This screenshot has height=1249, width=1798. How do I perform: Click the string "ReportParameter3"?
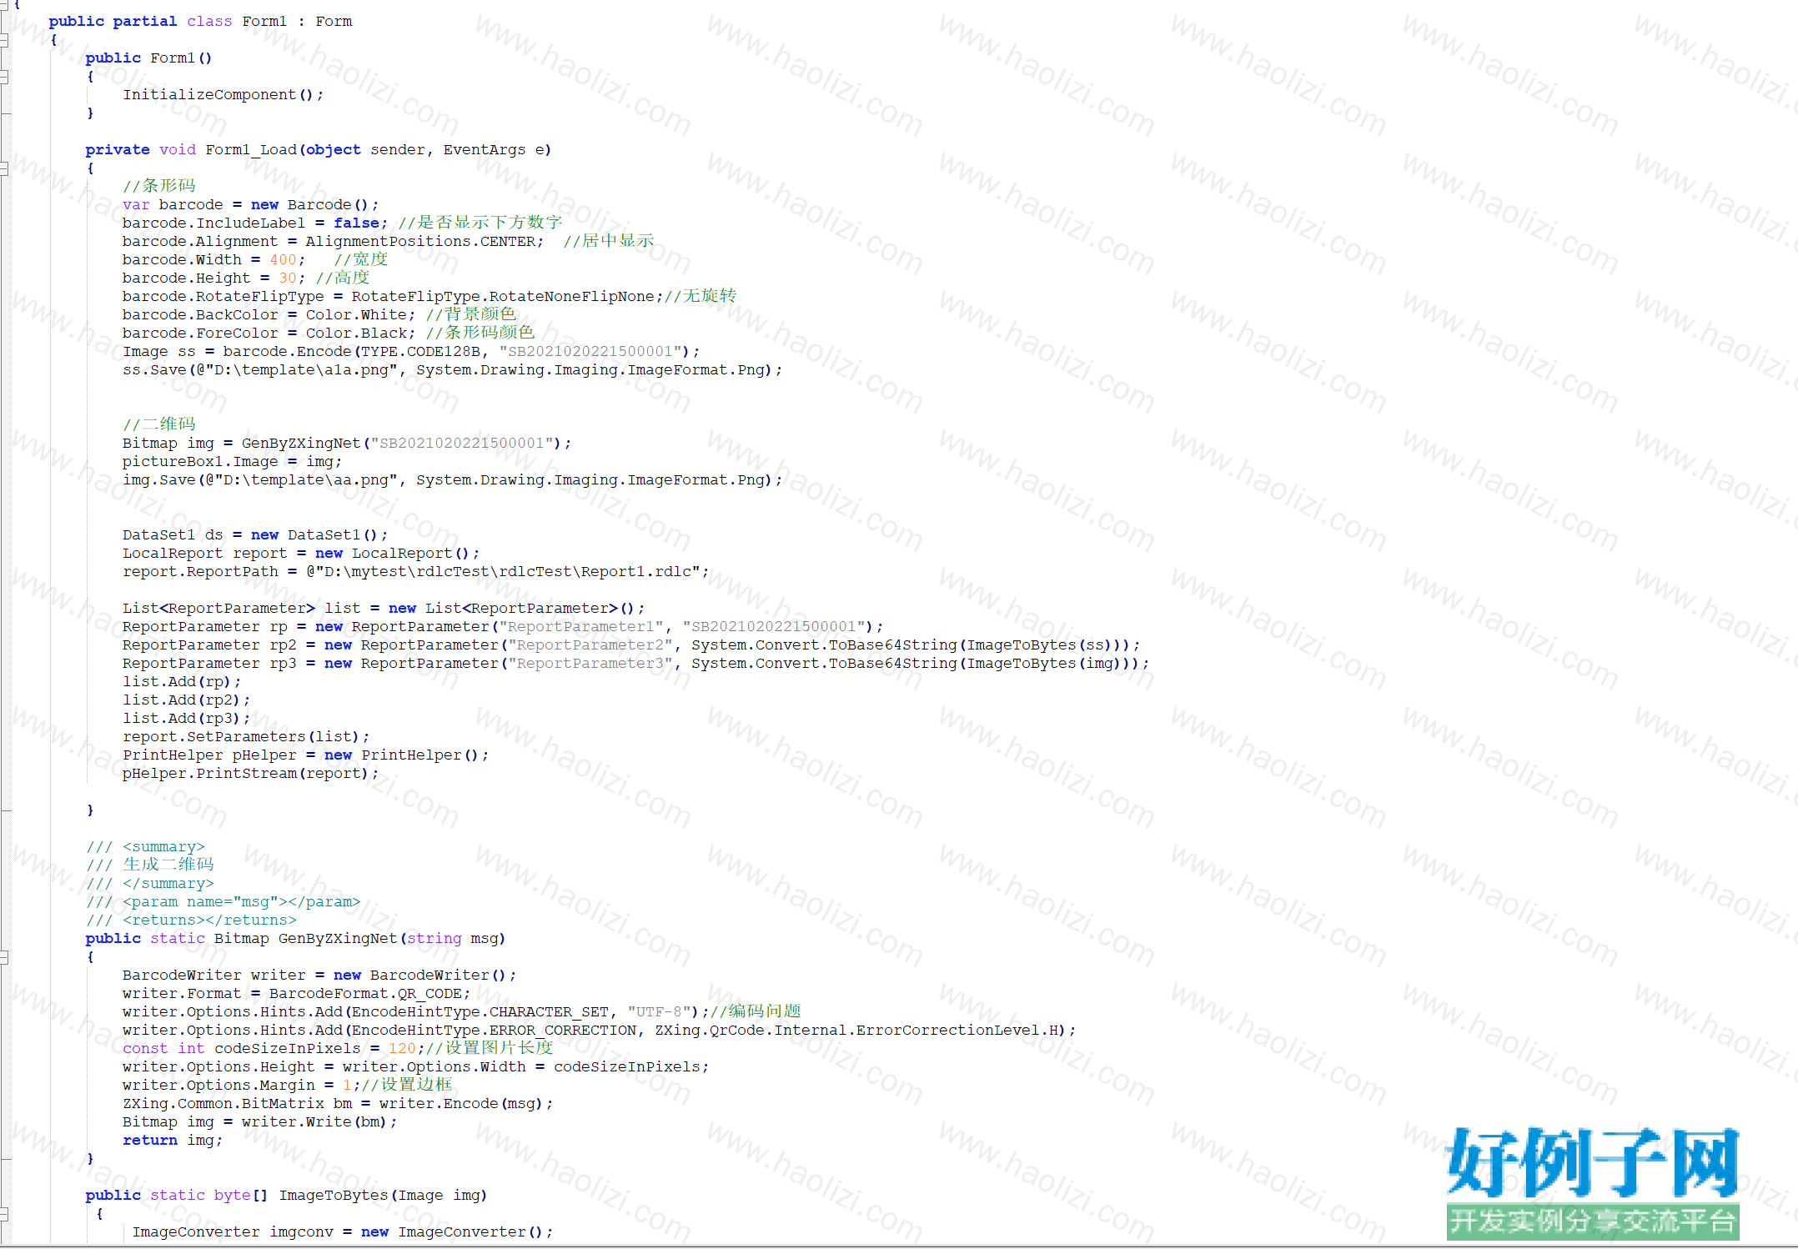pyautogui.click(x=590, y=663)
